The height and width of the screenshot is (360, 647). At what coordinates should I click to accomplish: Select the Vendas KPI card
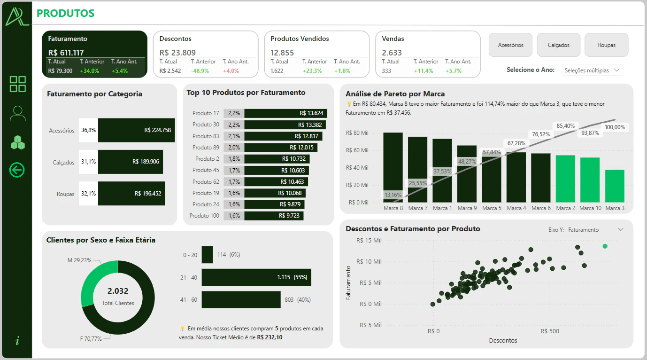tap(428, 55)
